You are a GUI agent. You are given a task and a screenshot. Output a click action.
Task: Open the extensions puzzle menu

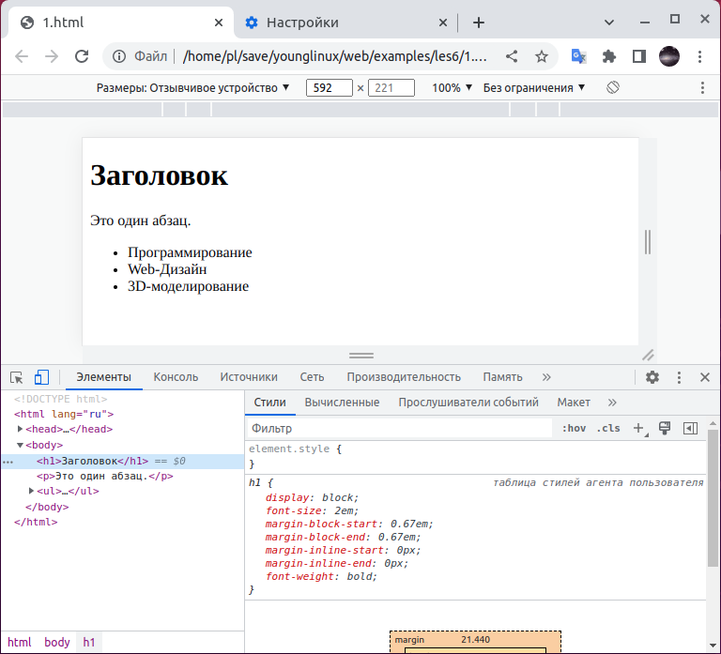pyautogui.click(x=608, y=56)
